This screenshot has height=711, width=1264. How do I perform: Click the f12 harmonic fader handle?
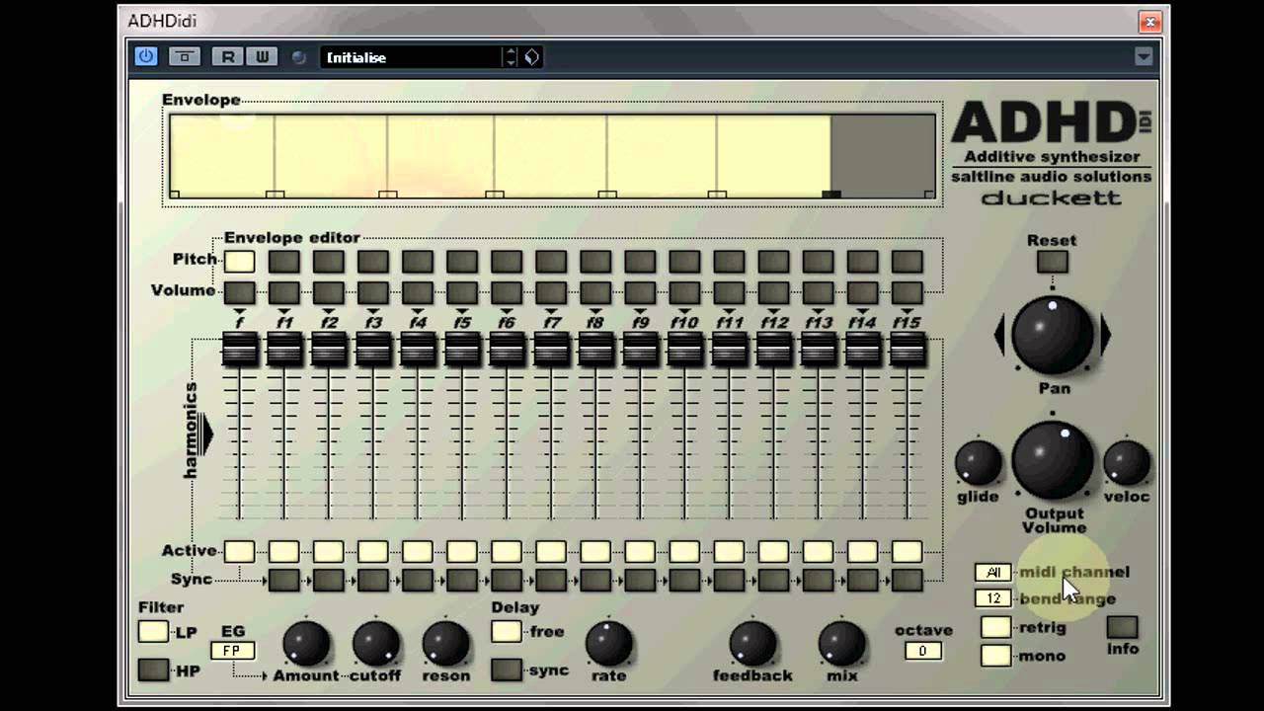coord(773,349)
